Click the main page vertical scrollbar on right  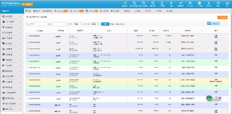coord(231,51)
